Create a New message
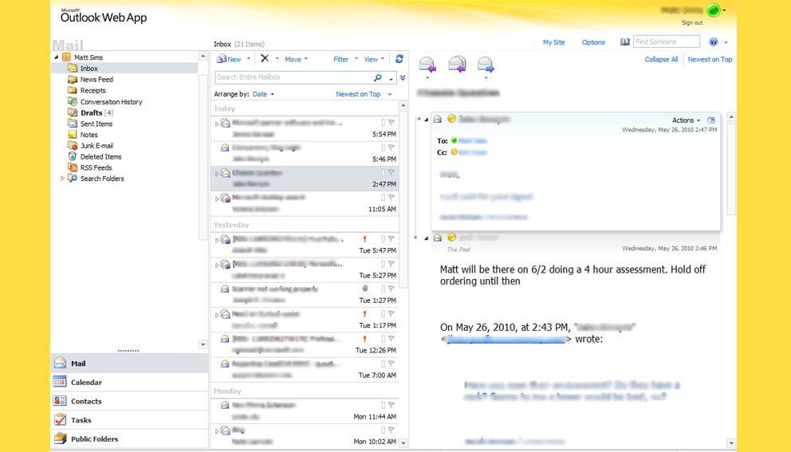The width and height of the screenshot is (791, 452). pos(229,59)
